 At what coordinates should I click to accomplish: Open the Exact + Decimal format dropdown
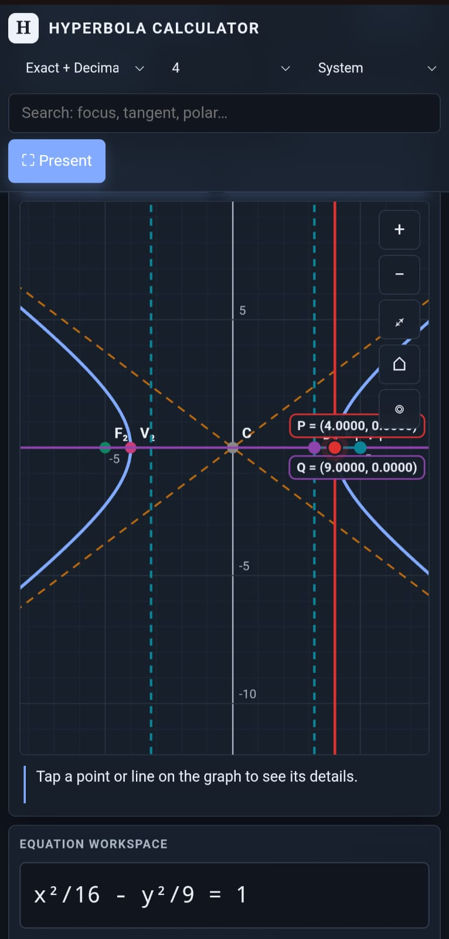pyautogui.click(x=85, y=68)
